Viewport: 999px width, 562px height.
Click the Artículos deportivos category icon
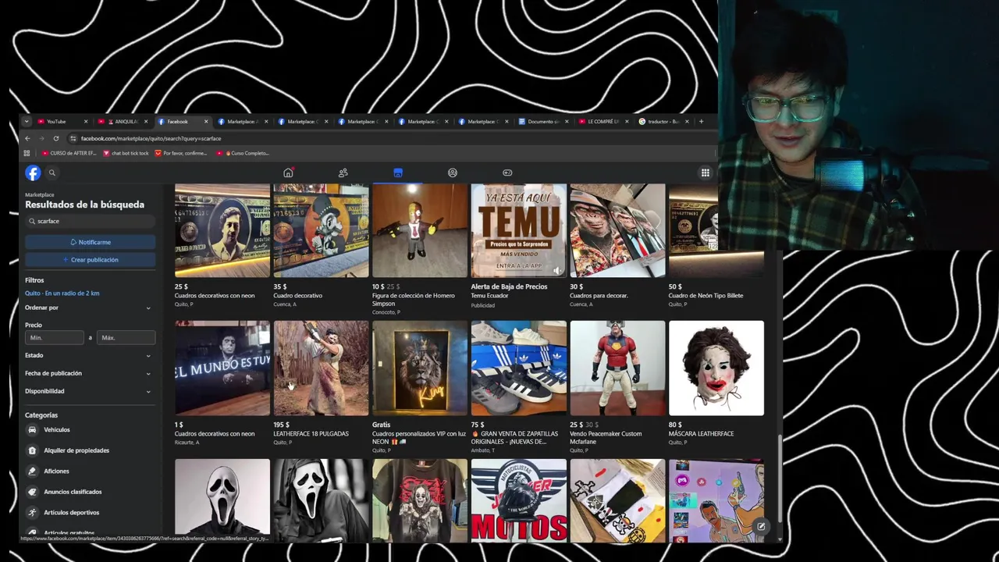(32, 512)
